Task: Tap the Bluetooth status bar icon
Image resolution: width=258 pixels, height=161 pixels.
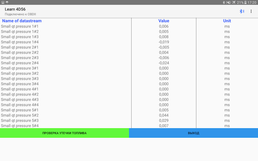Action: [x=224, y=2]
